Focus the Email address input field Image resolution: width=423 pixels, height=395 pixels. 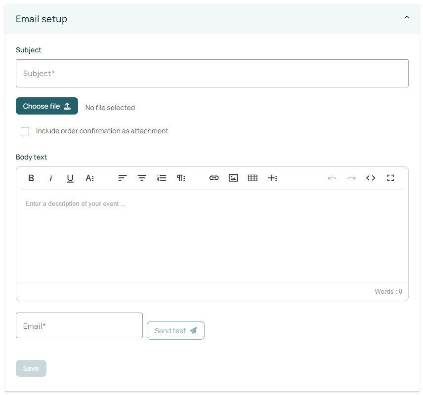(79, 326)
